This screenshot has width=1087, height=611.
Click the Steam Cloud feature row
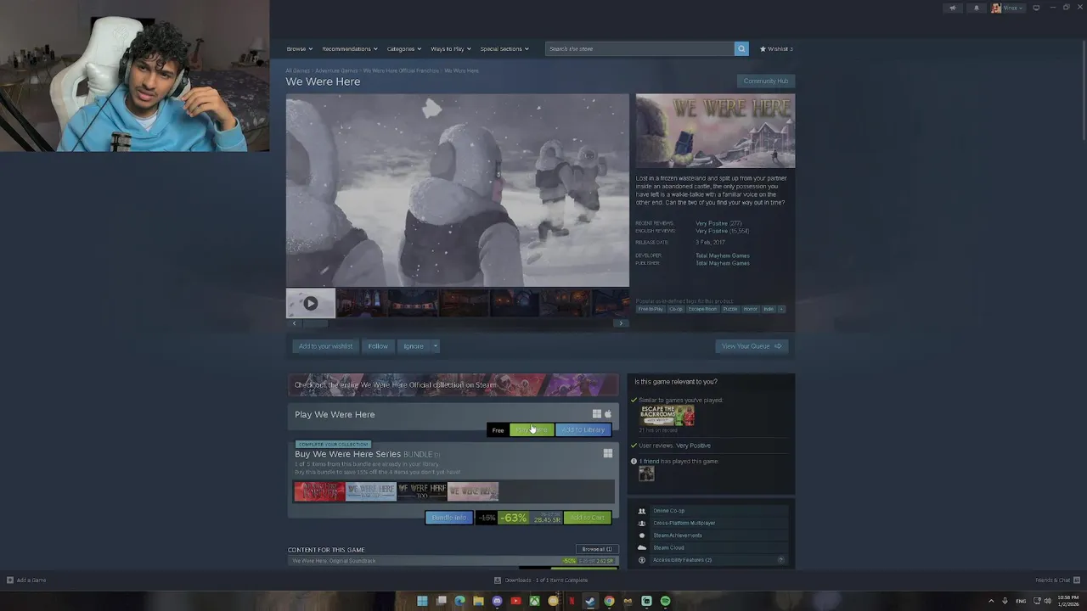pos(711,547)
